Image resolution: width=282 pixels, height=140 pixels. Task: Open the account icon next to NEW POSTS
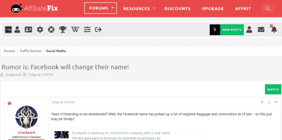pyautogui.click(x=249, y=29)
